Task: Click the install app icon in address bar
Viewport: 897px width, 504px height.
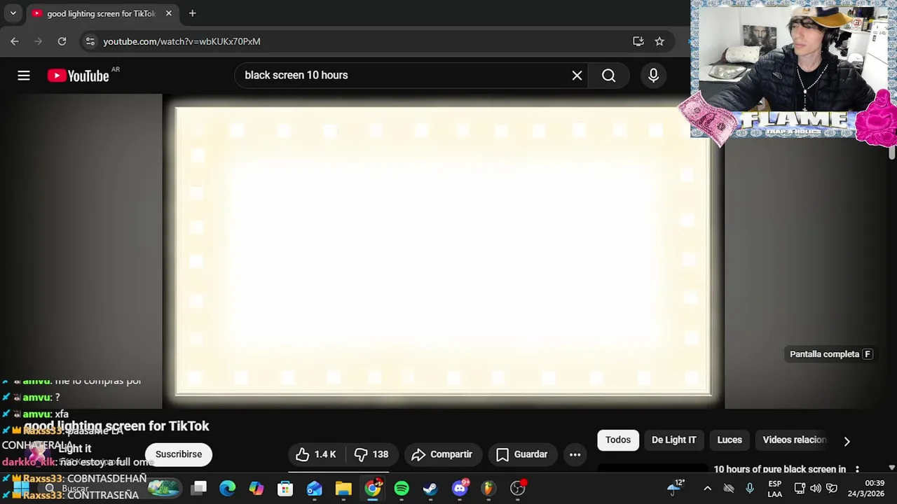Action: pos(638,41)
